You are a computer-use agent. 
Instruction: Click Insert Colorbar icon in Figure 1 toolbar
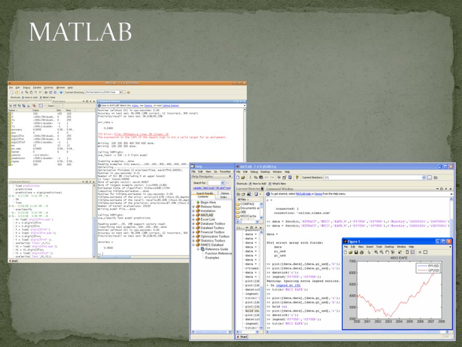pyautogui.click(x=407, y=252)
